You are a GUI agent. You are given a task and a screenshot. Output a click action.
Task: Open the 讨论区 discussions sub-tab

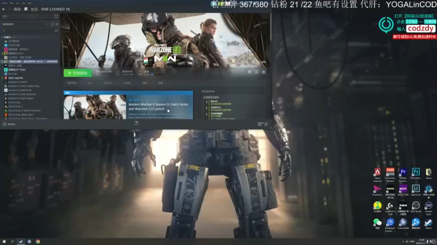point(127,83)
